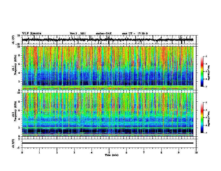Click the ch.2 spectrogram color scale bar
This screenshot has width=221, height=171.
pos(202,118)
